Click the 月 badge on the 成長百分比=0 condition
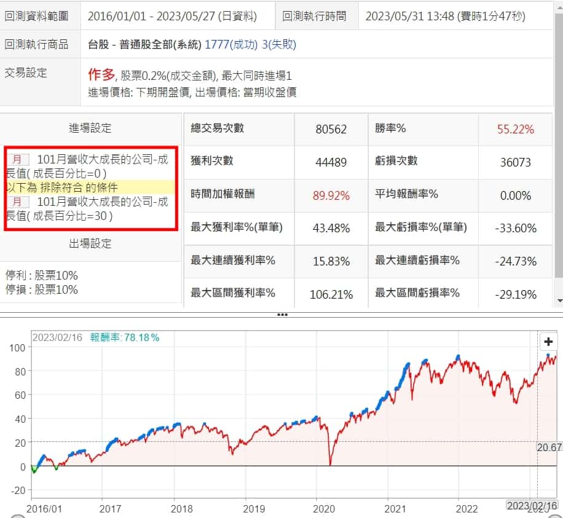 tap(18, 160)
